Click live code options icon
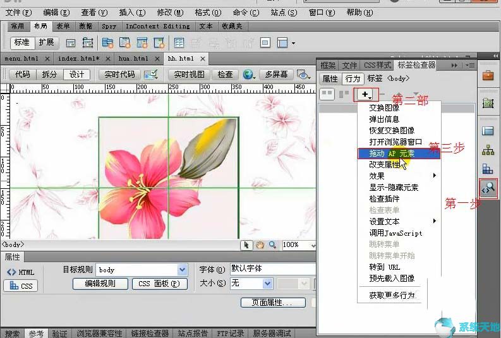This screenshot has width=501, height=338. (151, 75)
